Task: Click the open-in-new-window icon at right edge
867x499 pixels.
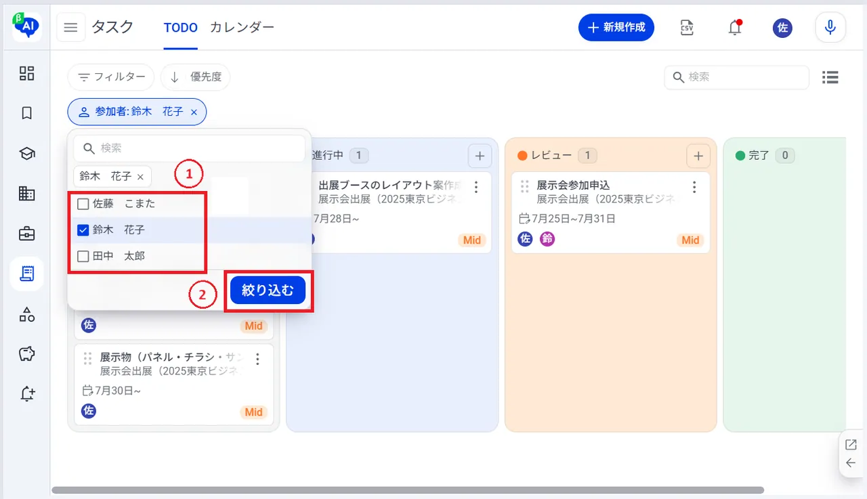Action: click(851, 445)
